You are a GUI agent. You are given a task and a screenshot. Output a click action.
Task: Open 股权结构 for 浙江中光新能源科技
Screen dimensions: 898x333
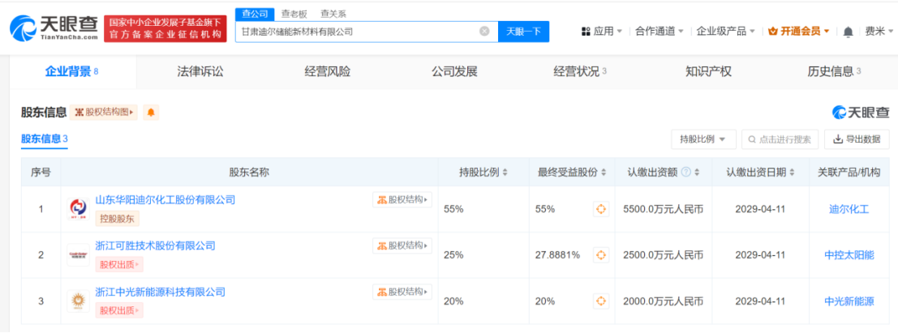pyautogui.click(x=403, y=292)
